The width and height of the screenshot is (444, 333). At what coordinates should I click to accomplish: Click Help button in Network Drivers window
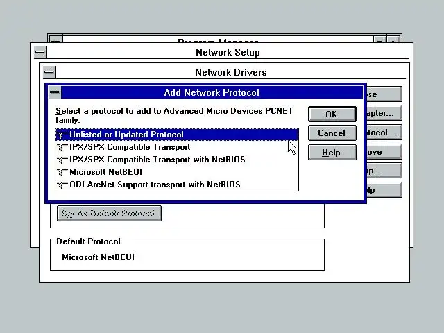coord(384,190)
